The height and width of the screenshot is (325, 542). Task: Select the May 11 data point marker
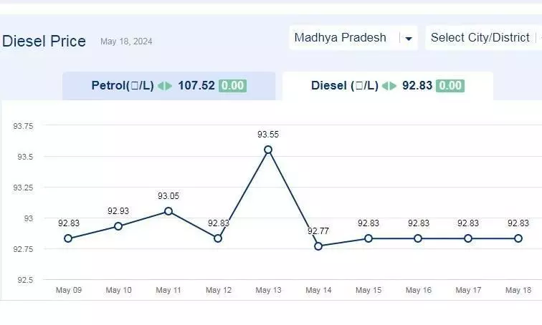click(168, 211)
